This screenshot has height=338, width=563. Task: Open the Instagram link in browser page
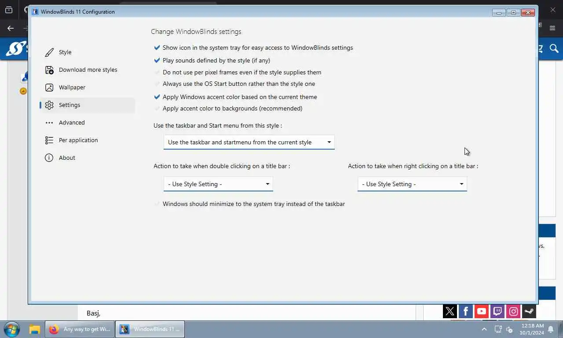point(513,312)
